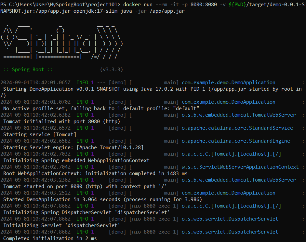Click the yellow 'docker' command word
The width and height of the screenshot is (306, 242).
[132, 5]
